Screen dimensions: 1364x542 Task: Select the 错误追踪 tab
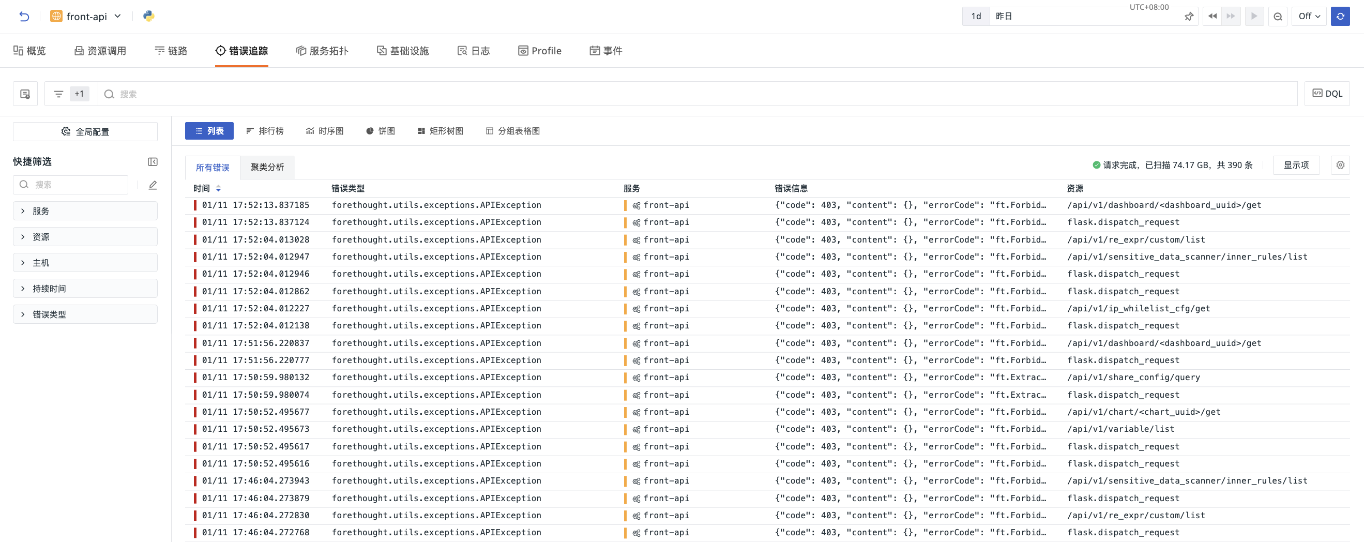[x=241, y=51]
